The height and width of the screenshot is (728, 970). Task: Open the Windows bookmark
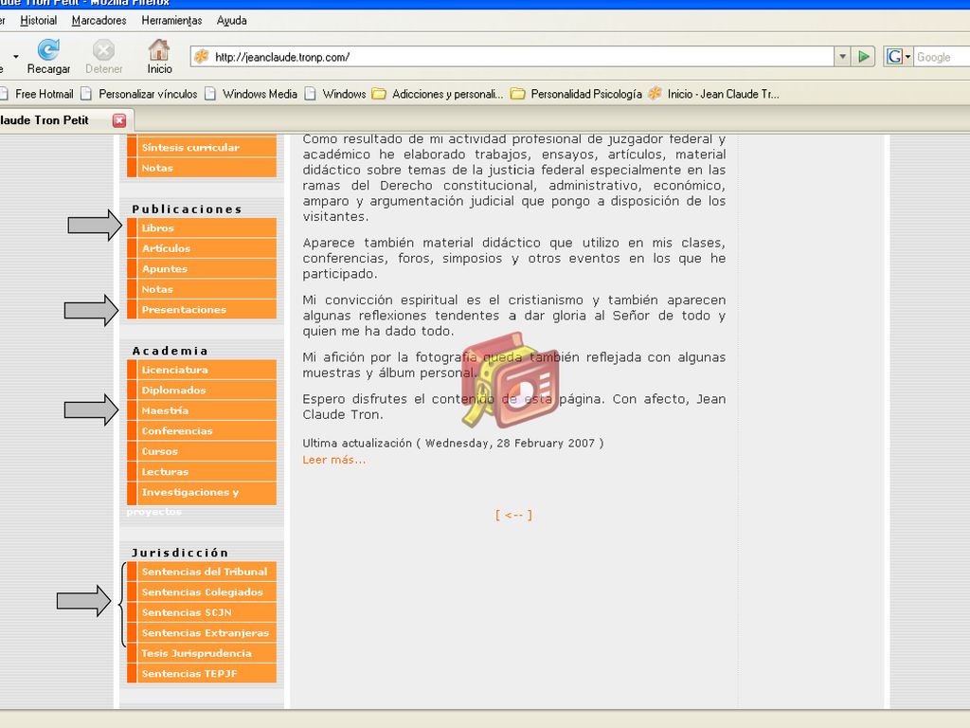click(x=335, y=94)
